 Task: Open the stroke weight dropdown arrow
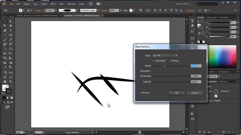tap(56, 10)
